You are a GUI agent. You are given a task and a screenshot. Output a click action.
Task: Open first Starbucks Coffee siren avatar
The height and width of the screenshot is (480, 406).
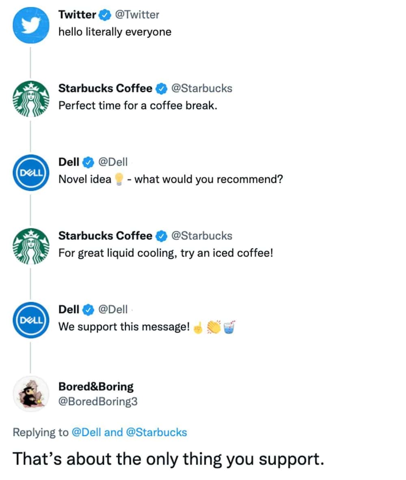[x=31, y=99]
